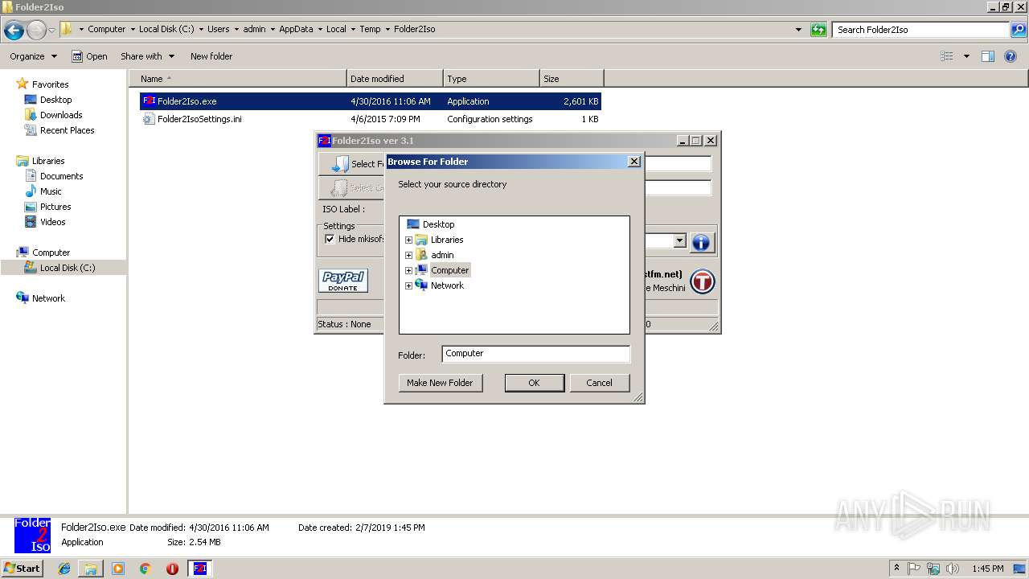Open Recent Places in navigation pane
Viewport: 1029px width, 579px height.
67,130
